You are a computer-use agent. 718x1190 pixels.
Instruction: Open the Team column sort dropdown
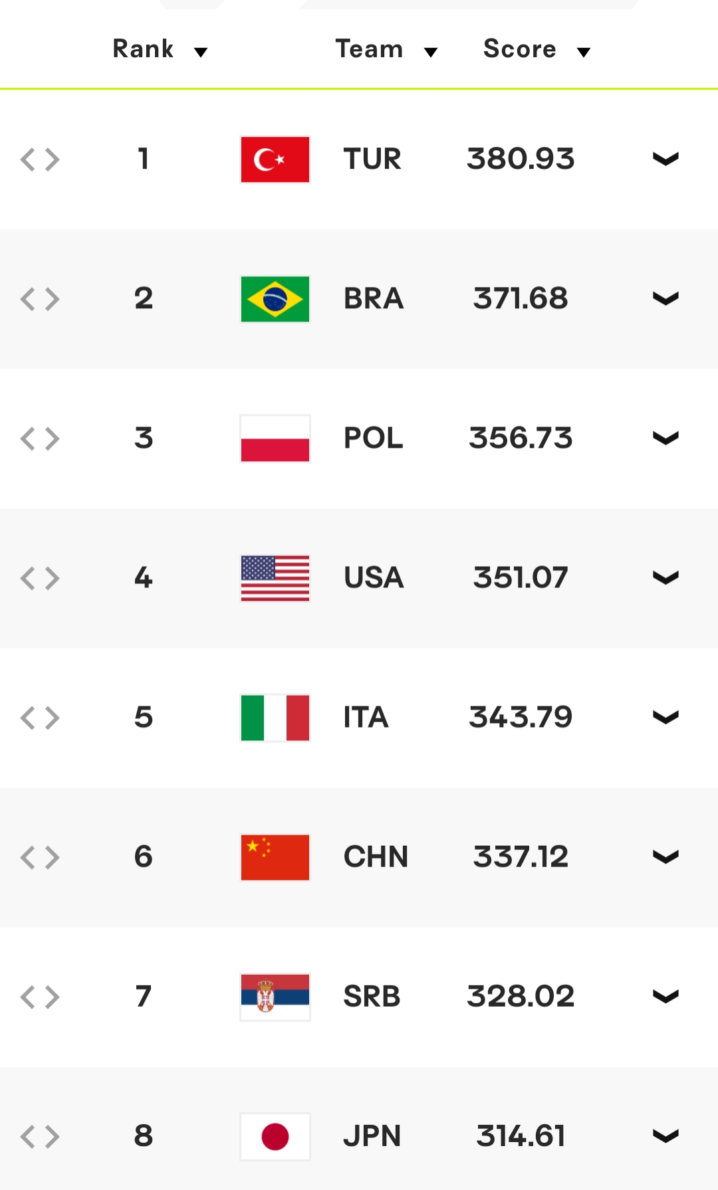[430, 52]
